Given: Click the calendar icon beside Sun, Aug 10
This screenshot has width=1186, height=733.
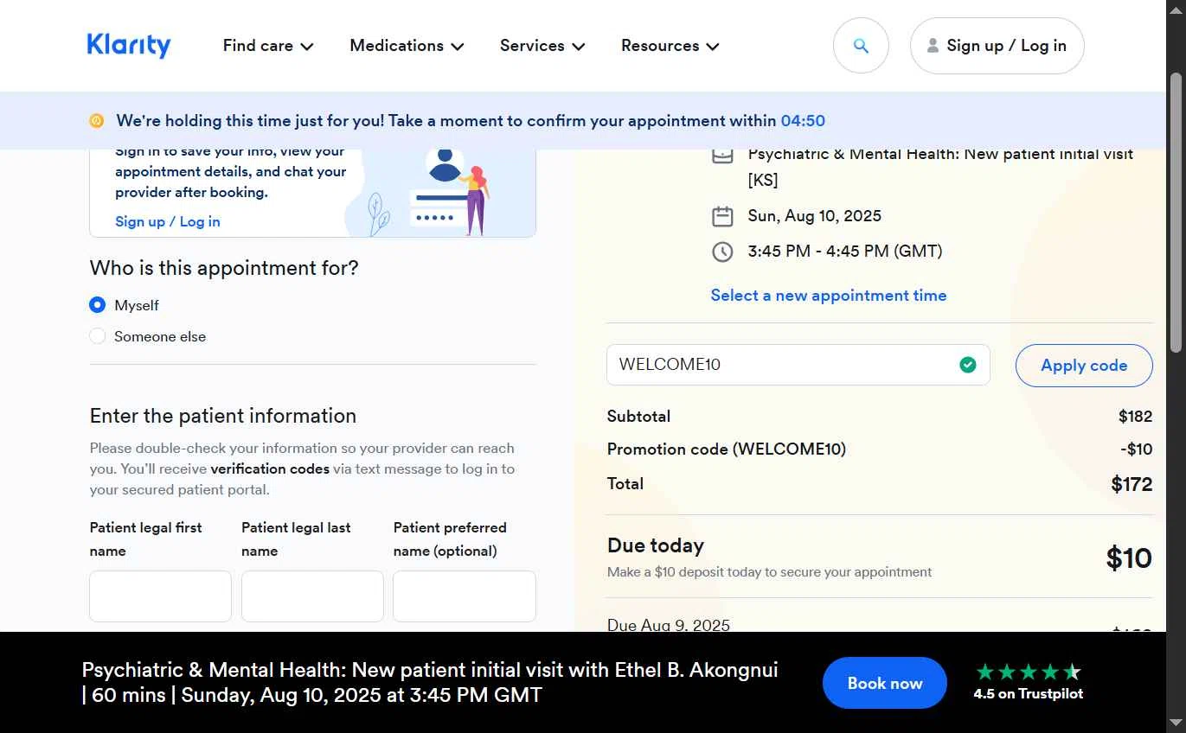Looking at the screenshot, I should coord(722,216).
